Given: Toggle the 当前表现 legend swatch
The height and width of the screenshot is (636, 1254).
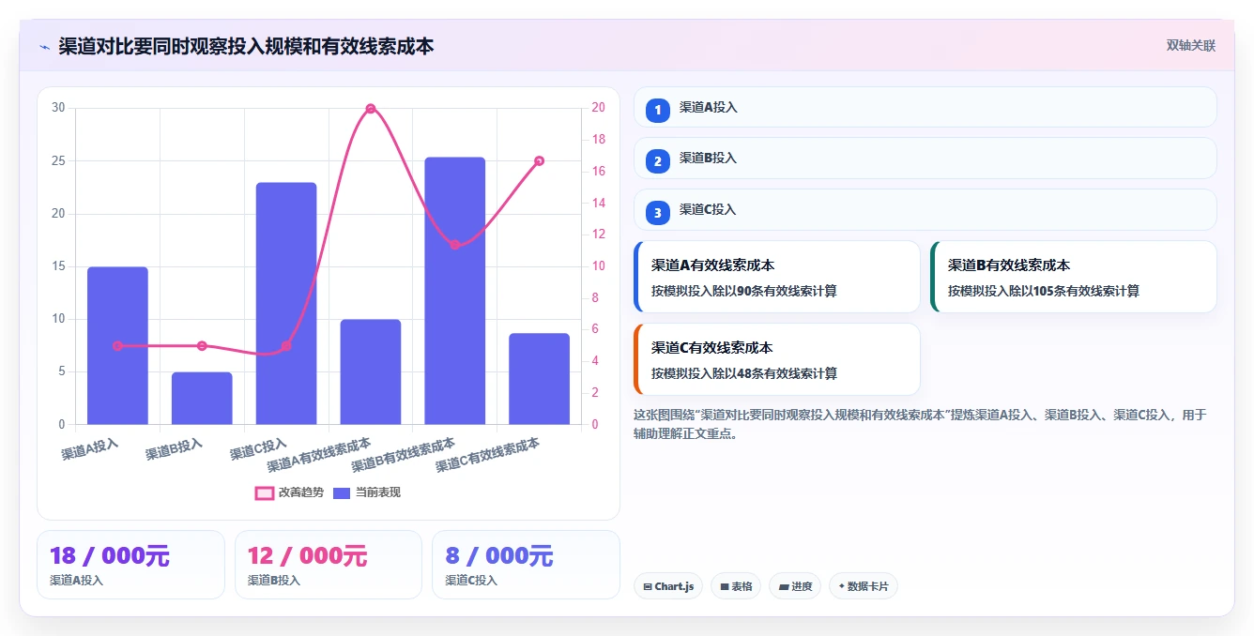Looking at the screenshot, I should coord(342,492).
